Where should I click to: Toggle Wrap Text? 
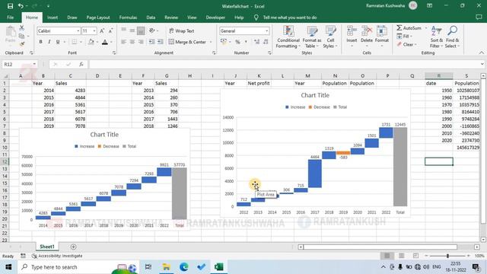[x=182, y=30]
